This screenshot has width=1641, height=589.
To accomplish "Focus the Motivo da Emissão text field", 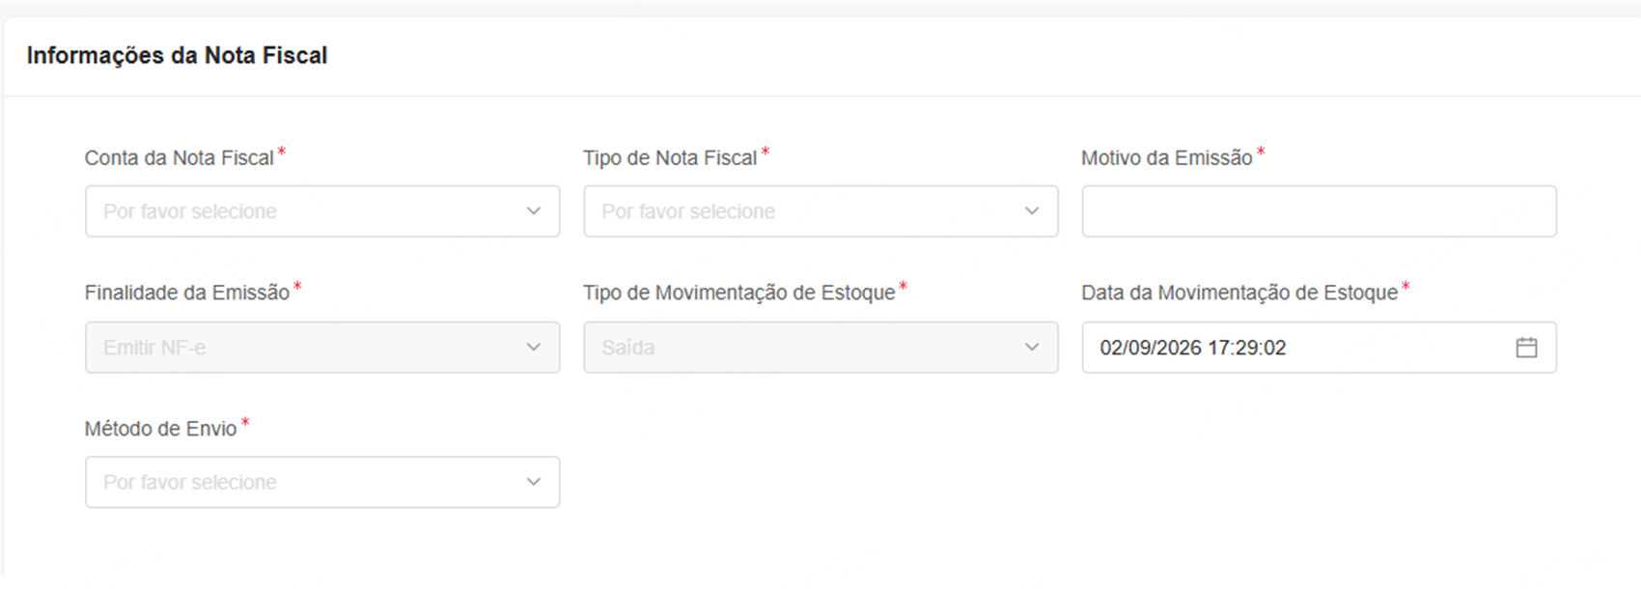I will coord(1319,211).
